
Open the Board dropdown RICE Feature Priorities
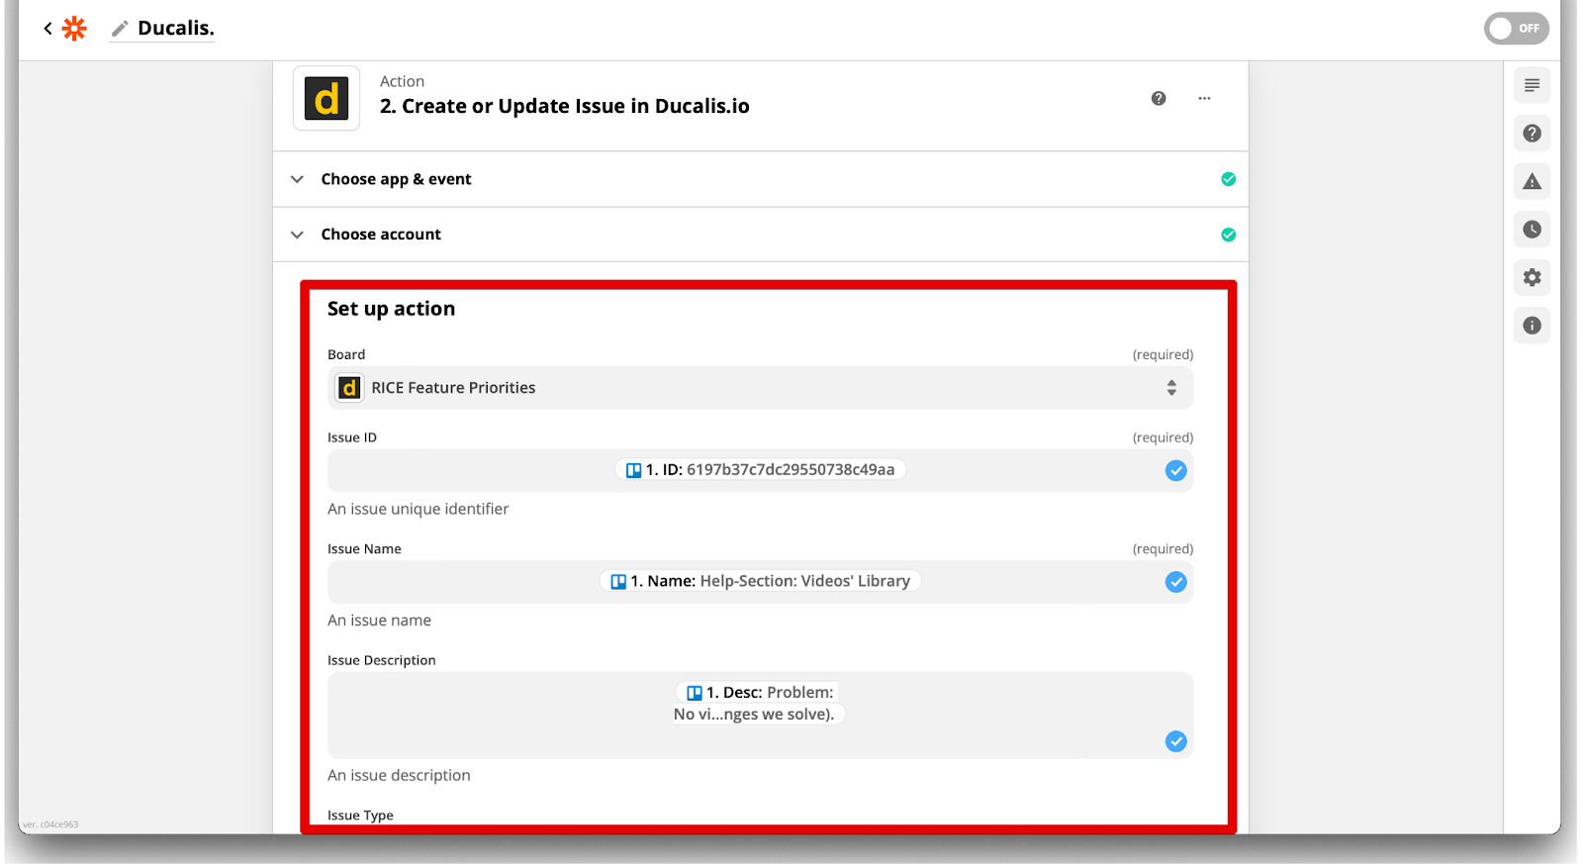coord(760,388)
